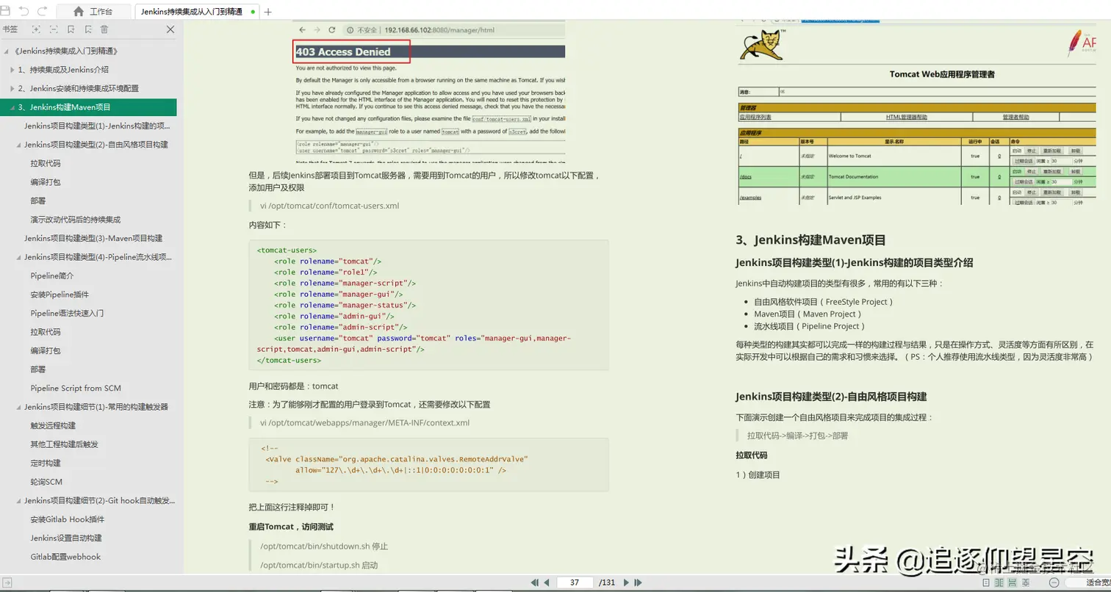Click the heading 重启Tomcat，访问测试
This screenshot has width=1111, height=592.
(291, 527)
